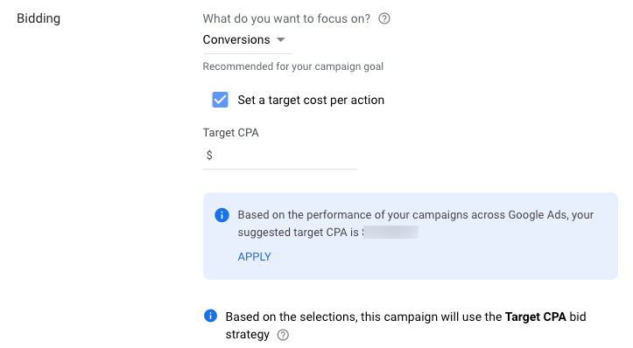Image resolution: width=633 pixels, height=348 pixels.
Task: Open help icon after the word strategy
Action: click(x=283, y=335)
